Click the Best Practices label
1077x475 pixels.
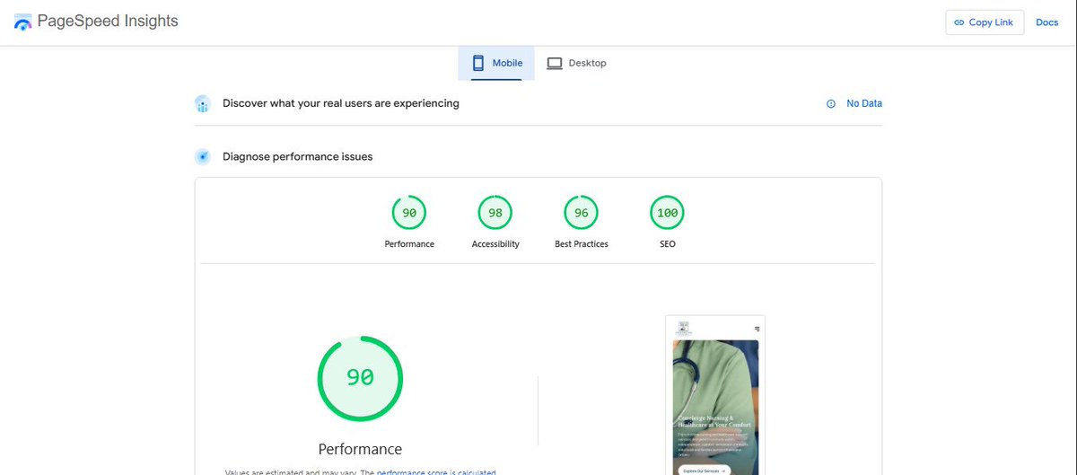pyautogui.click(x=582, y=244)
